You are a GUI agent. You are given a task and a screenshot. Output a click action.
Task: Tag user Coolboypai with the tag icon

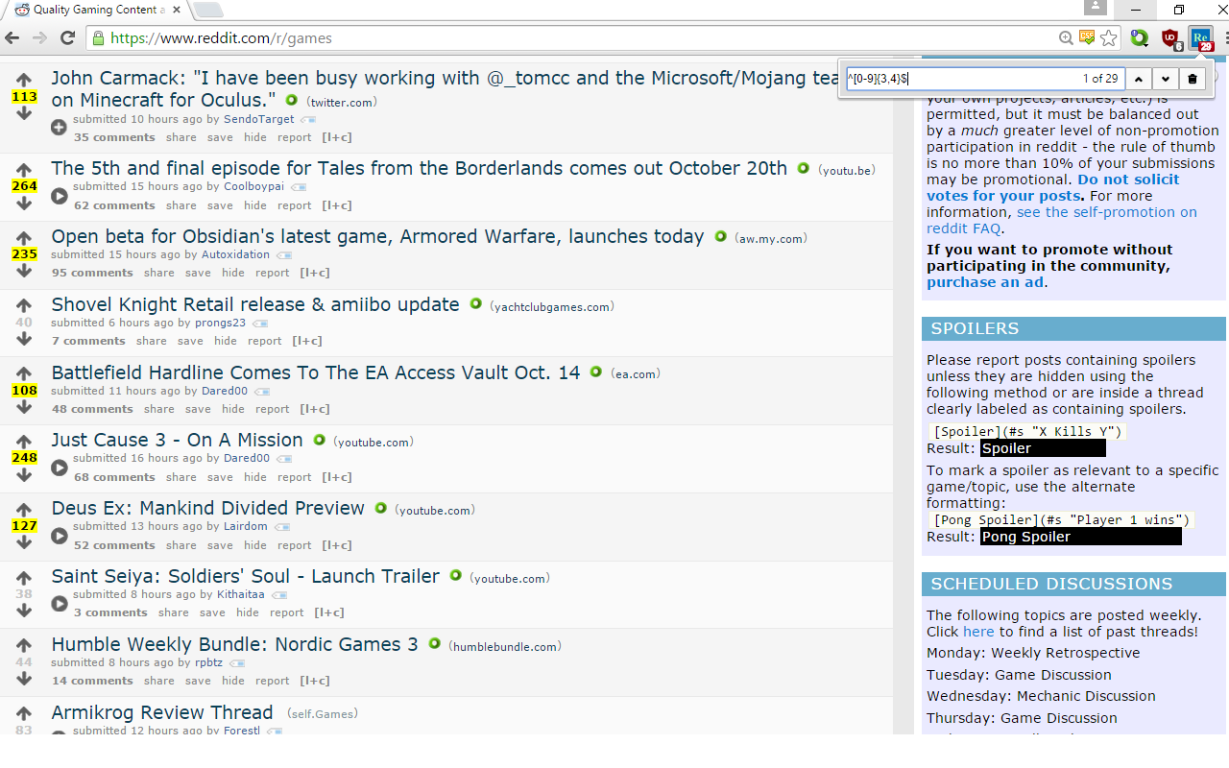point(299,187)
